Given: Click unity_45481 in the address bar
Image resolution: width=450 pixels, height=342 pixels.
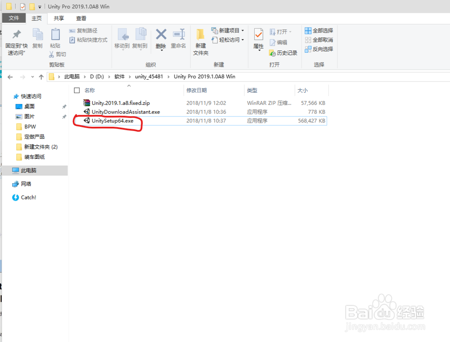Looking at the screenshot, I should point(149,76).
